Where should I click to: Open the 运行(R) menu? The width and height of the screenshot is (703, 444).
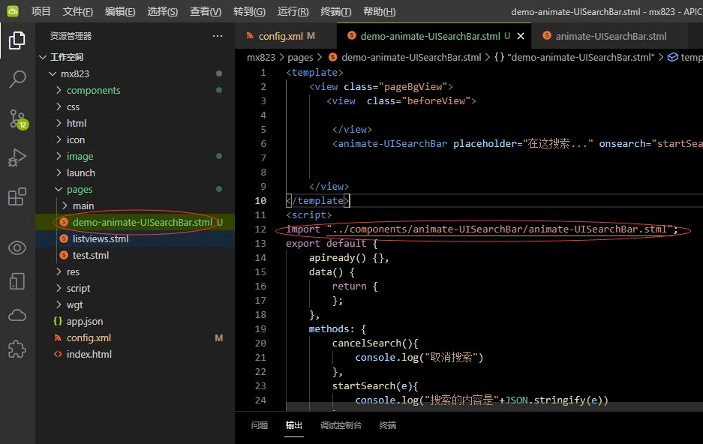pyautogui.click(x=293, y=12)
